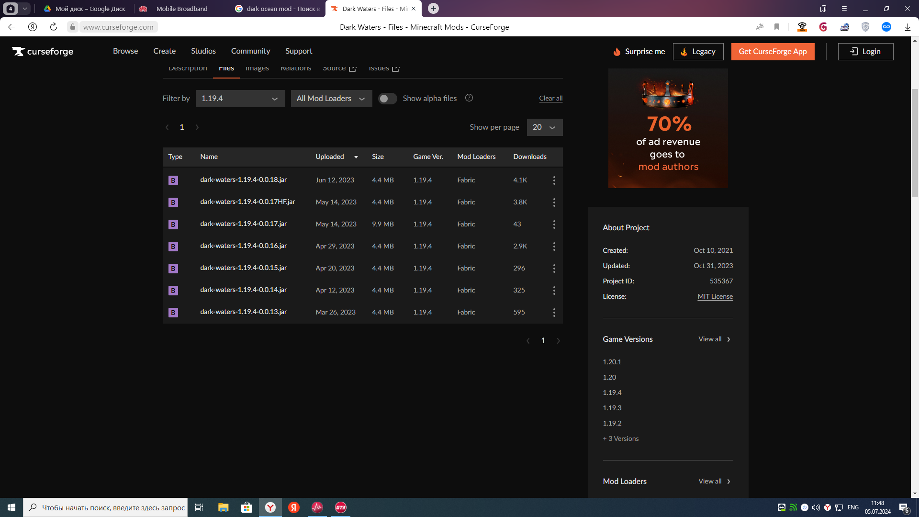Open dark-waters-1.19.4-0.0.18.jar file link
The image size is (919, 517).
click(243, 180)
